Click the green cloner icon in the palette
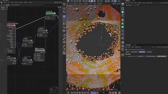The width and height of the screenshot is (168, 94). pyautogui.click(x=123, y=23)
